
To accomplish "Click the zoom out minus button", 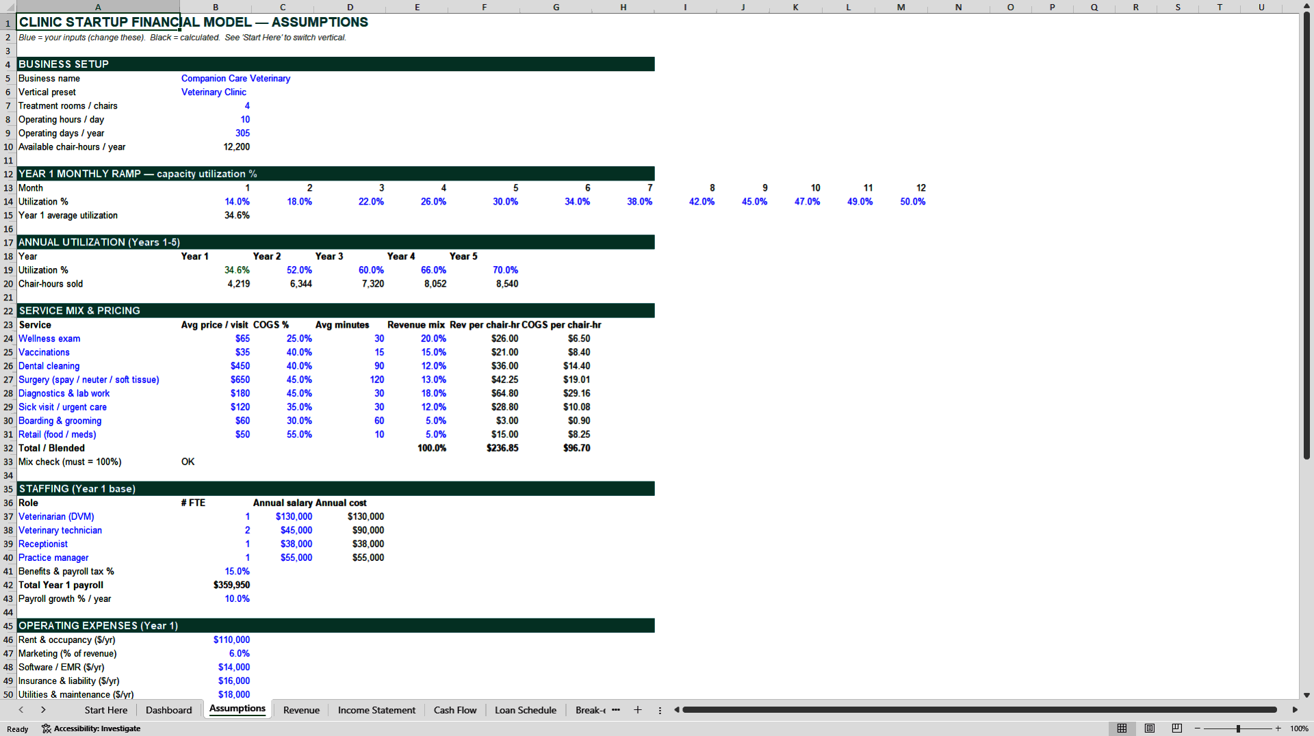I will tap(1198, 728).
